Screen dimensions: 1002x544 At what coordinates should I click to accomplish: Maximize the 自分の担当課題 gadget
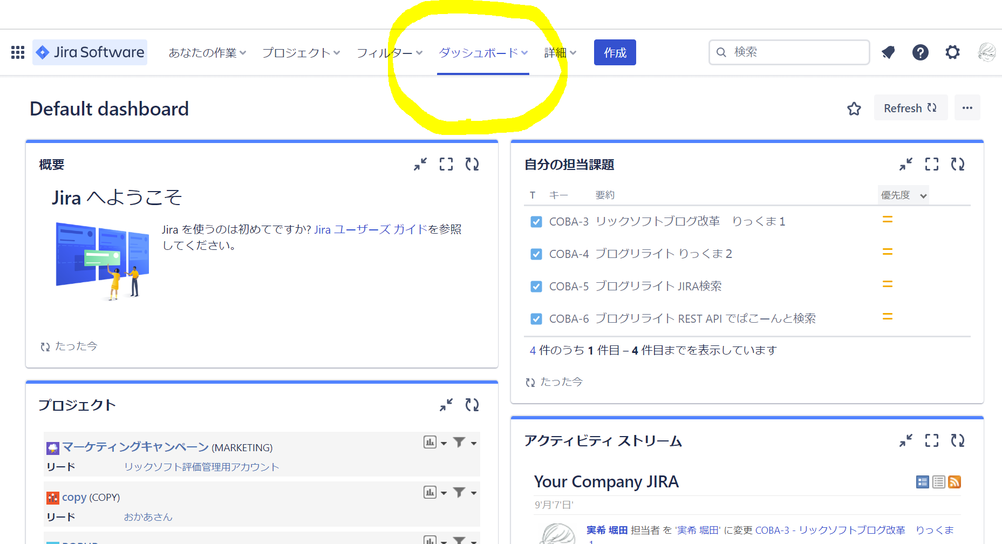click(x=932, y=164)
